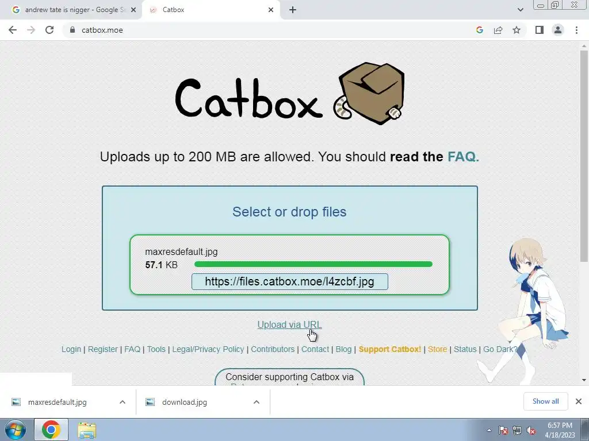Select the Catbox tab

[x=211, y=10]
